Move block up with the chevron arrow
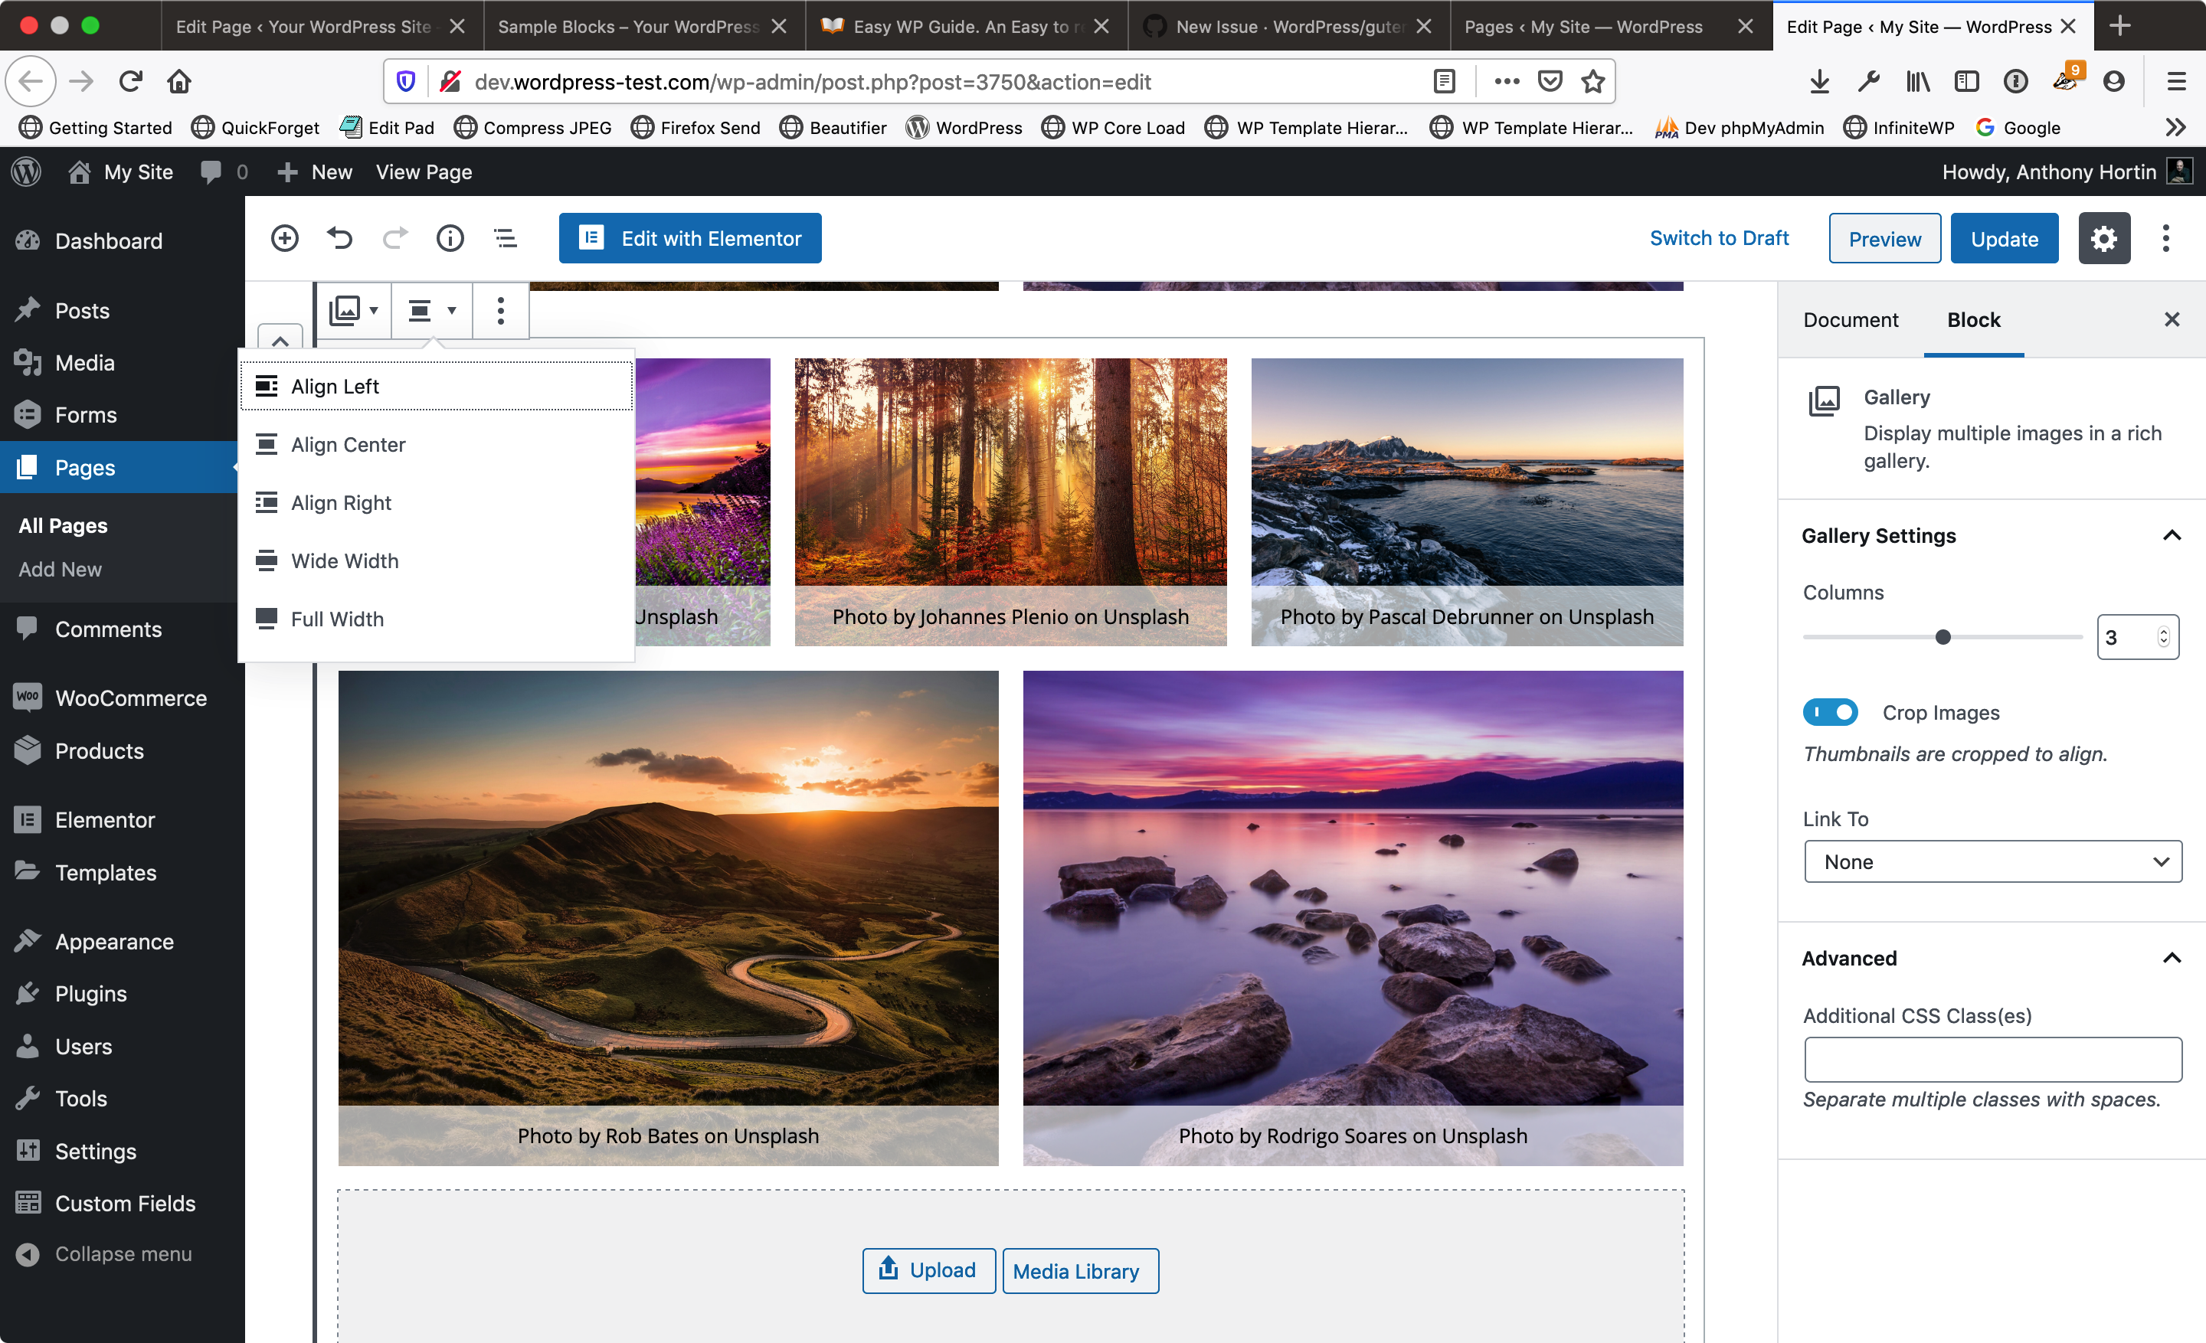The height and width of the screenshot is (1343, 2206). click(280, 340)
